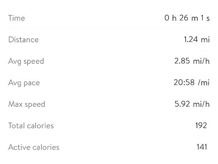This screenshot has height=164, width=218.
Task: Tap the mi/h unit of Max speed
Action: pyautogui.click(x=201, y=104)
